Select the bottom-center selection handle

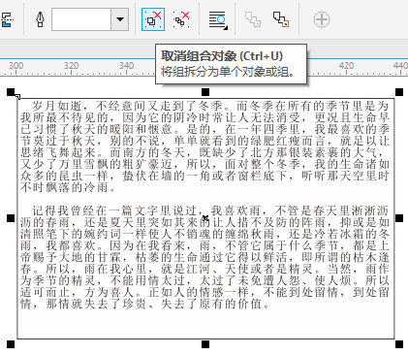[205, 344]
